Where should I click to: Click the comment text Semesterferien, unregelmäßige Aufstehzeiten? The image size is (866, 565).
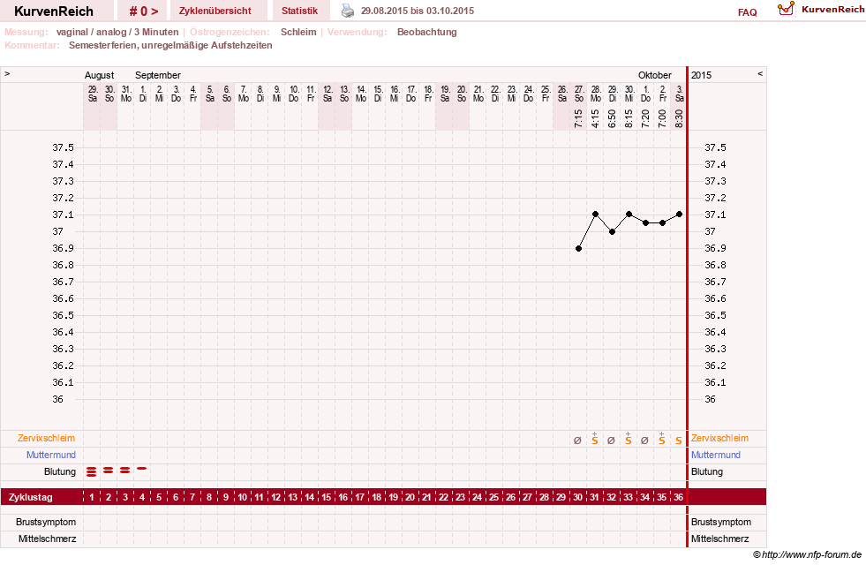tap(170, 45)
